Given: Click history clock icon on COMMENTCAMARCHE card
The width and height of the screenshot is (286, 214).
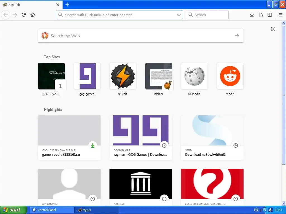Looking at the screenshot, I should pyautogui.click(x=236, y=199).
